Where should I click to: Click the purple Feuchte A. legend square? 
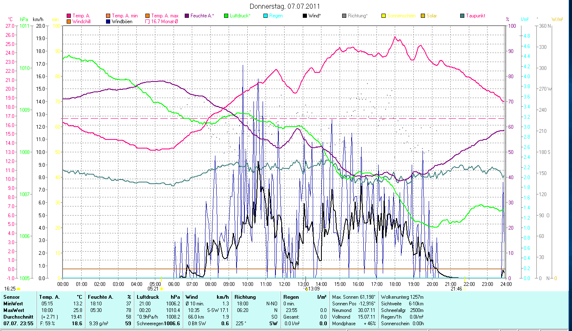click(186, 16)
